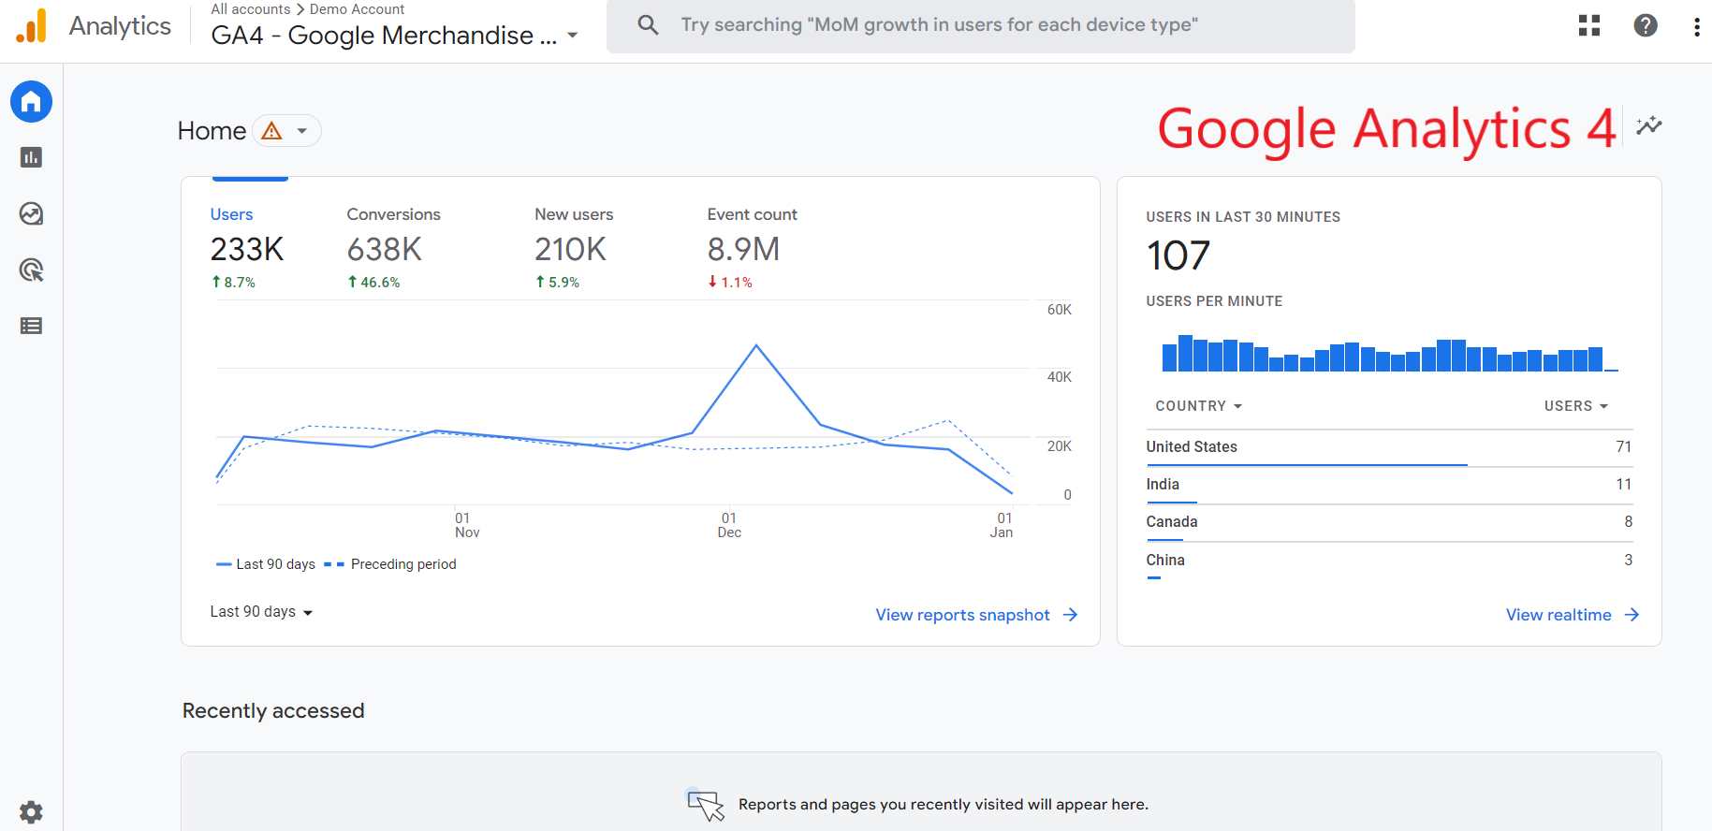Click the arrow next to View realtime
This screenshot has width=1712, height=831.
point(1632,615)
